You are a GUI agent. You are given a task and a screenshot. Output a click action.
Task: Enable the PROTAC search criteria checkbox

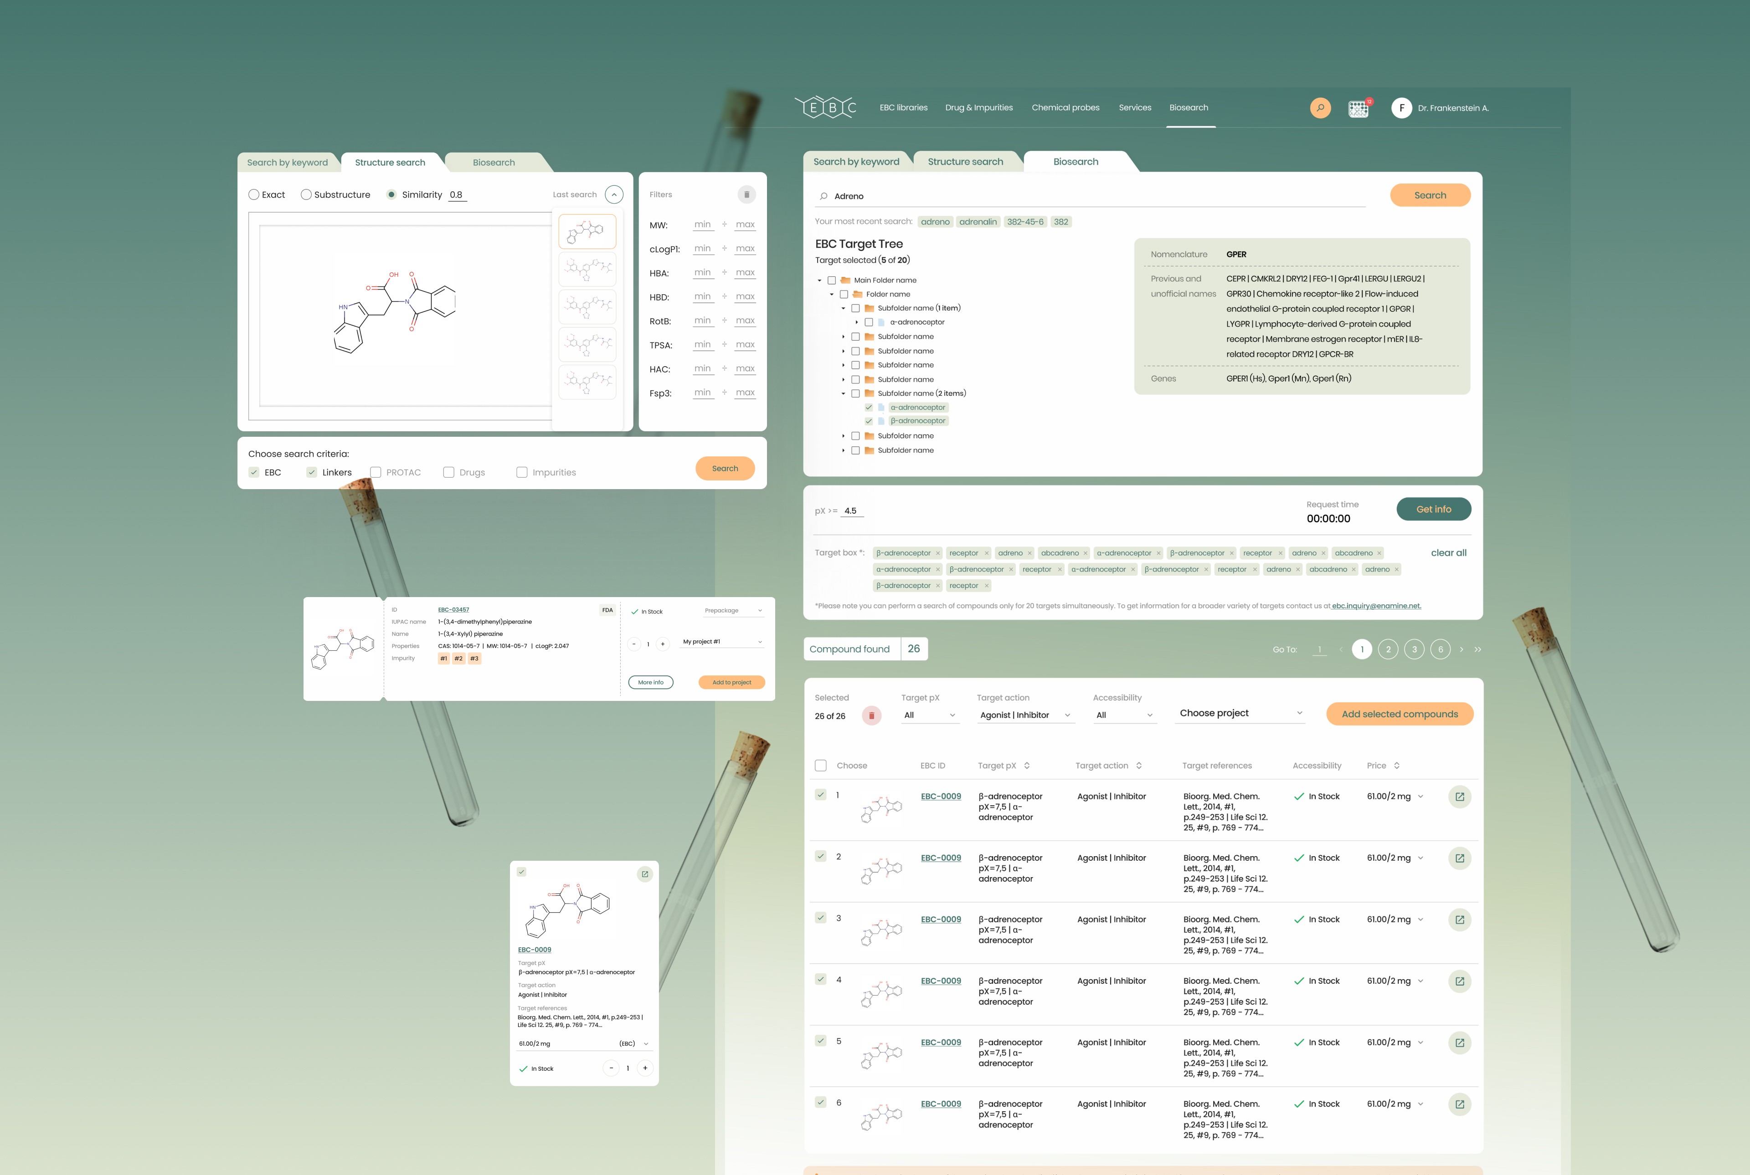point(376,472)
